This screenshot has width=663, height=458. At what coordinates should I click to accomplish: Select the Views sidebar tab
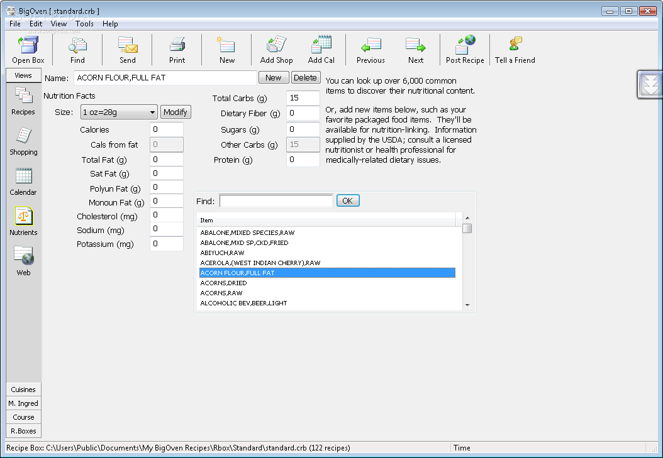click(x=23, y=75)
